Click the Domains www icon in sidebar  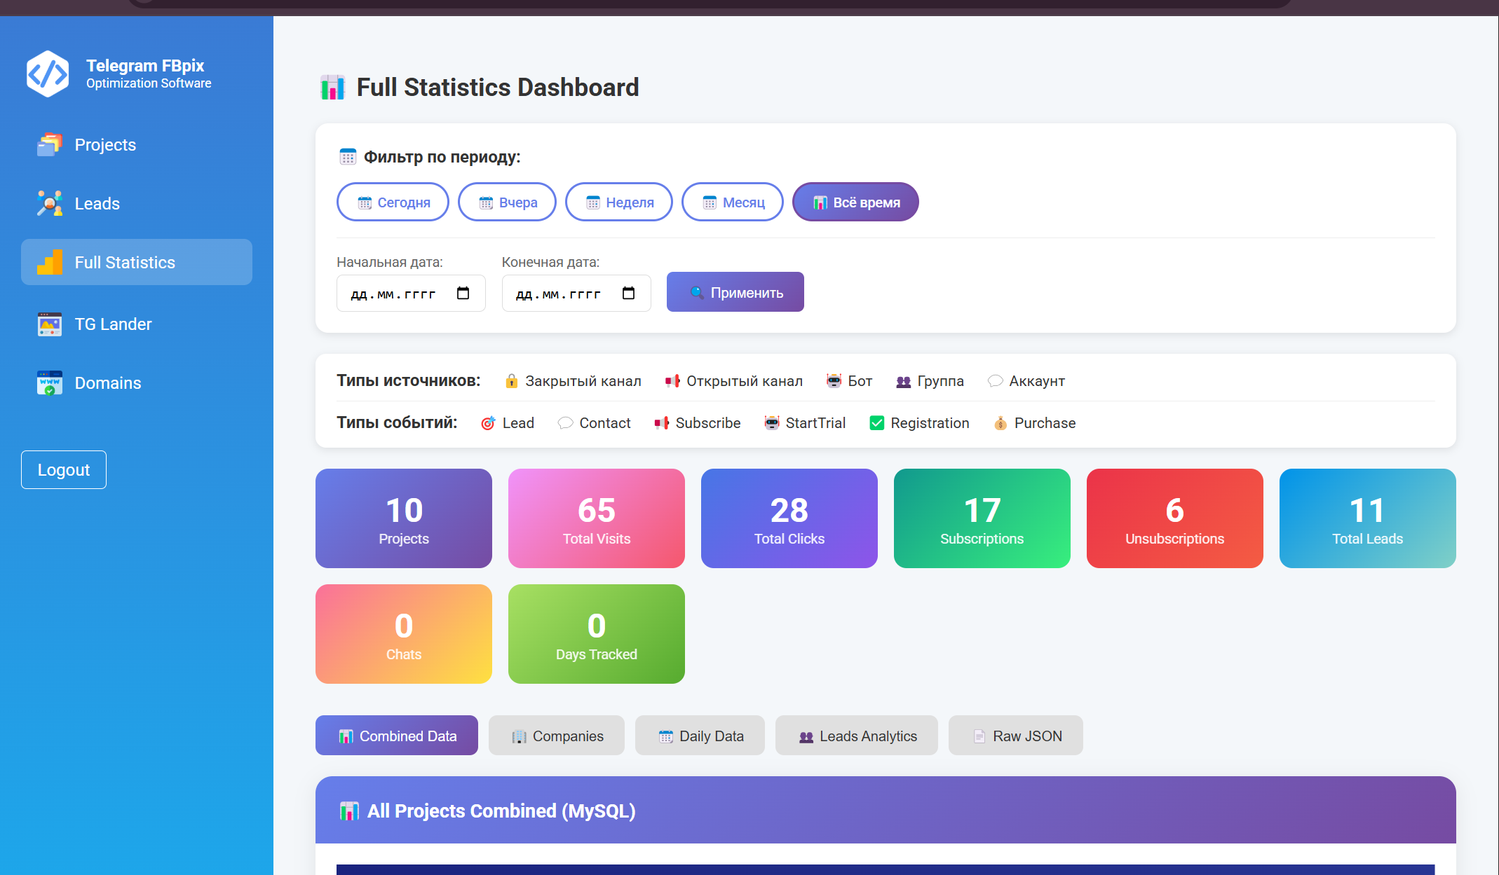coord(49,383)
